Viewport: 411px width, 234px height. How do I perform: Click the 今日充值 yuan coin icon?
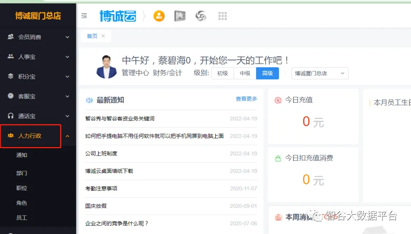click(x=278, y=100)
